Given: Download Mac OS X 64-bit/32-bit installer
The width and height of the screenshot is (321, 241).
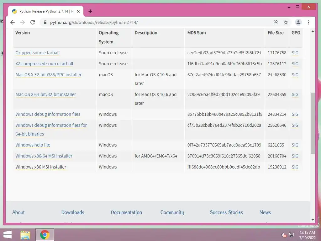Looking at the screenshot, I should 46,94.
